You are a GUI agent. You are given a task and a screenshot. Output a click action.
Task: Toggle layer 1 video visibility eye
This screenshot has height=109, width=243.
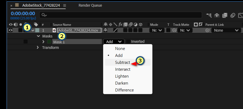[11, 30]
